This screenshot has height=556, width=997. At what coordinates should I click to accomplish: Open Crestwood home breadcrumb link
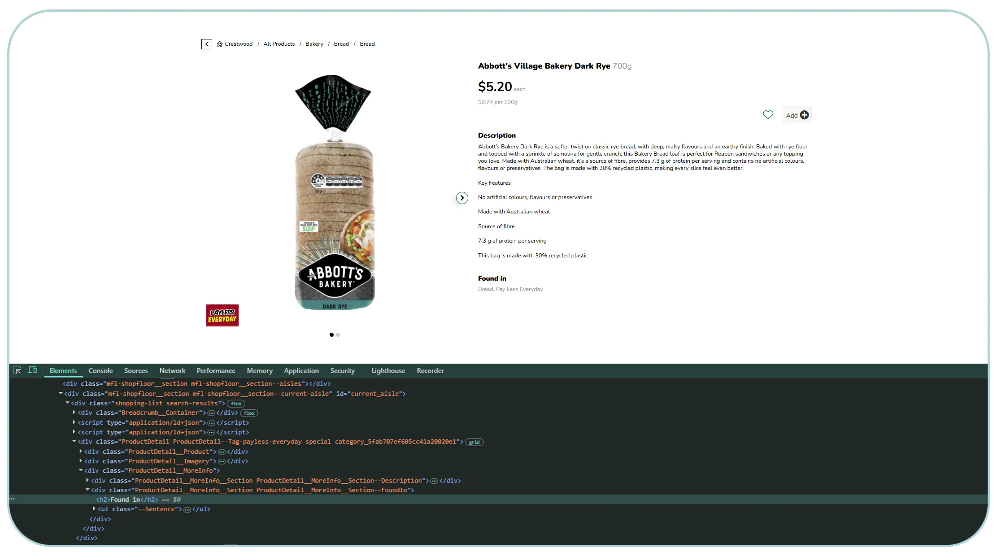[235, 44]
